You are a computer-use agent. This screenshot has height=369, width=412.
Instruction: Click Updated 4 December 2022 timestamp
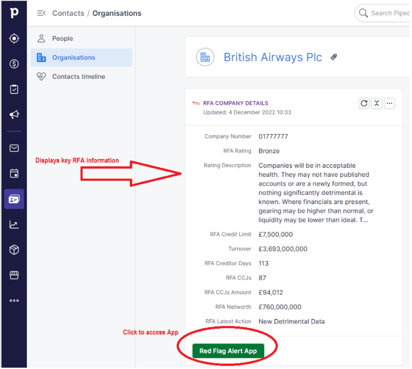[247, 112]
